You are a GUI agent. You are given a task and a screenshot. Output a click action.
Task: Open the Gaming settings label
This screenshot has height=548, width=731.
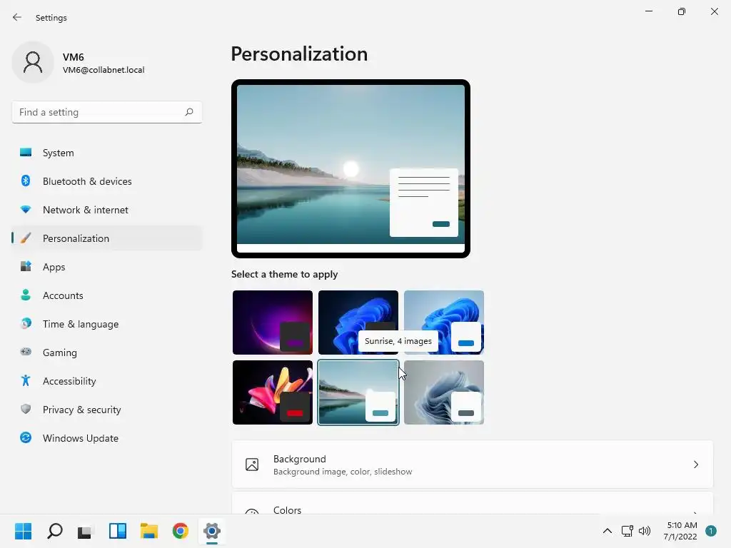click(60, 352)
